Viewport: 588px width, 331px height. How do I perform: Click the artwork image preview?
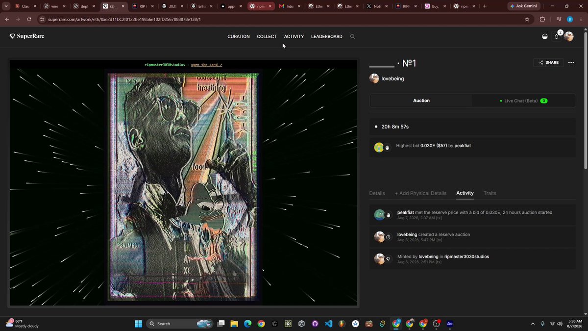[183, 186]
